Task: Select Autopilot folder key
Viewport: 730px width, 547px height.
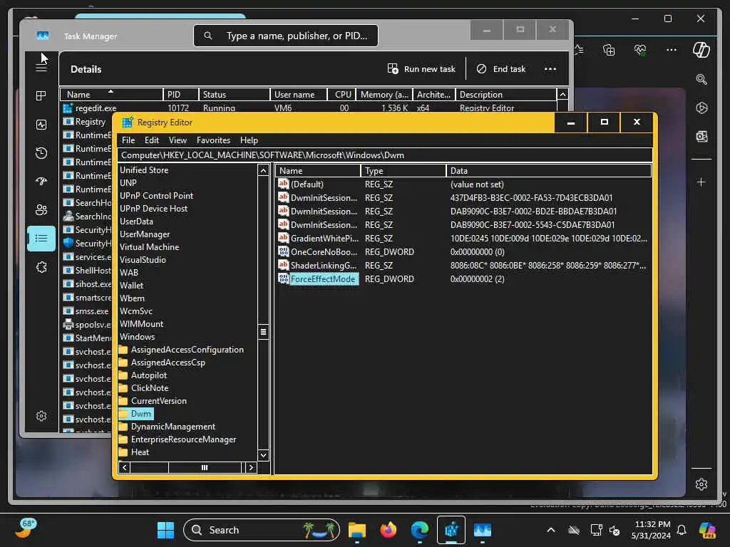Action: click(143, 375)
